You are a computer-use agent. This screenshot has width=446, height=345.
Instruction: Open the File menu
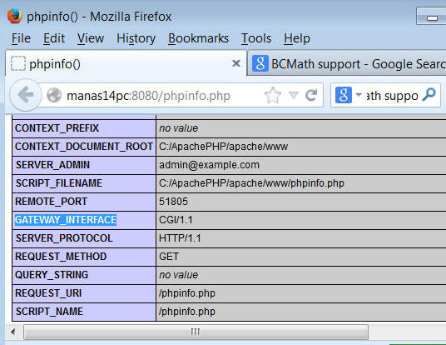tap(21, 38)
